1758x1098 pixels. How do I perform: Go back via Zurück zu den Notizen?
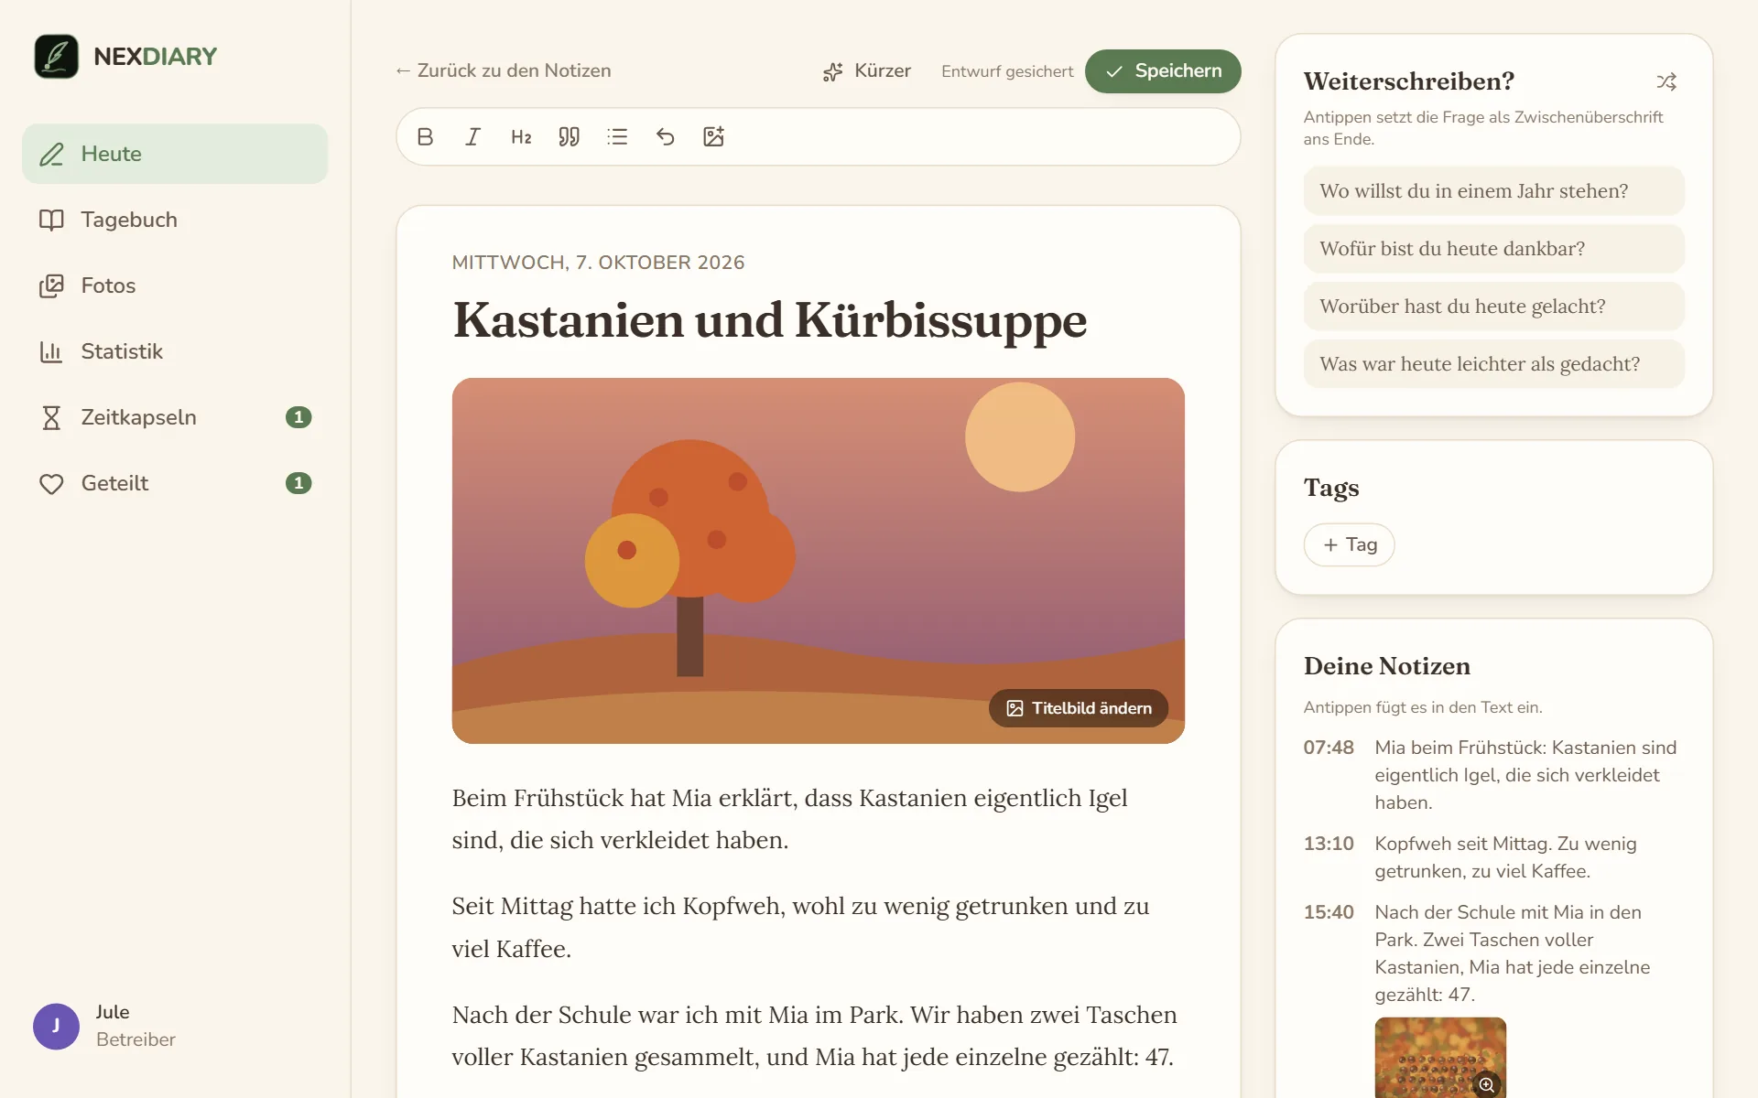(x=503, y=70)
